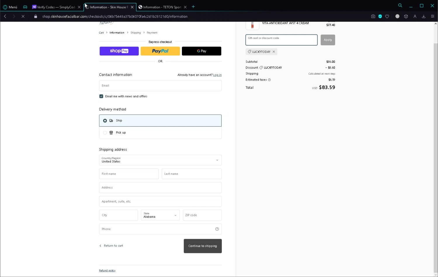Open the browser profile icon
This screenshot has height=277, width=438.
(415, 16)
